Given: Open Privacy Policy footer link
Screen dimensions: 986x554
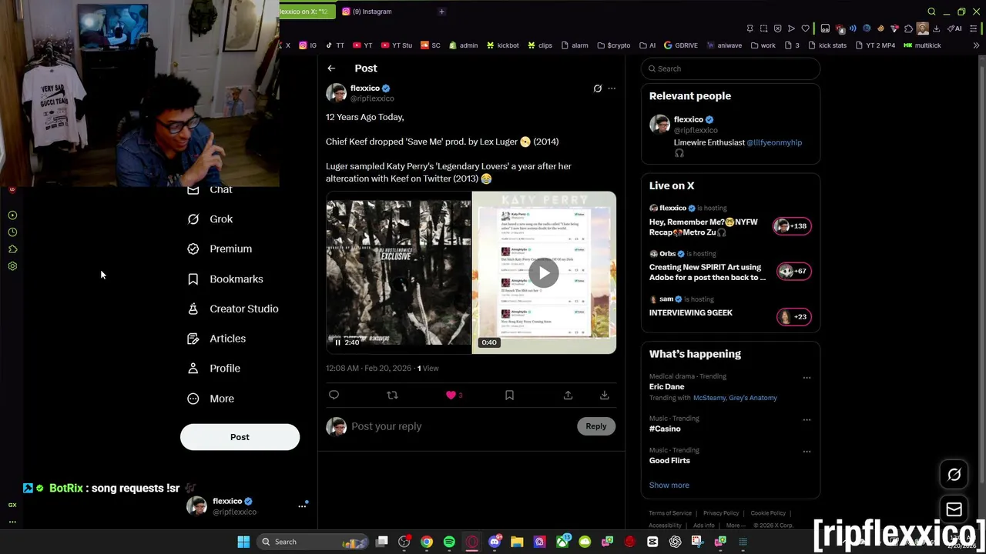Looking at the screenshot, I should 721,513.
